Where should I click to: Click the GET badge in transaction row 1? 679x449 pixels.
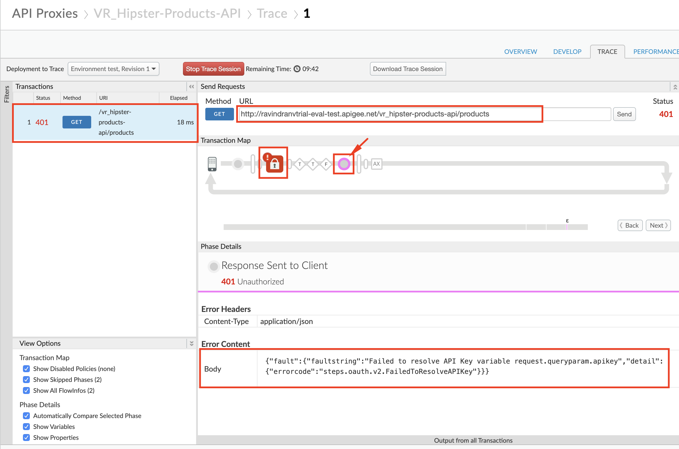click(x=77, y=122)
